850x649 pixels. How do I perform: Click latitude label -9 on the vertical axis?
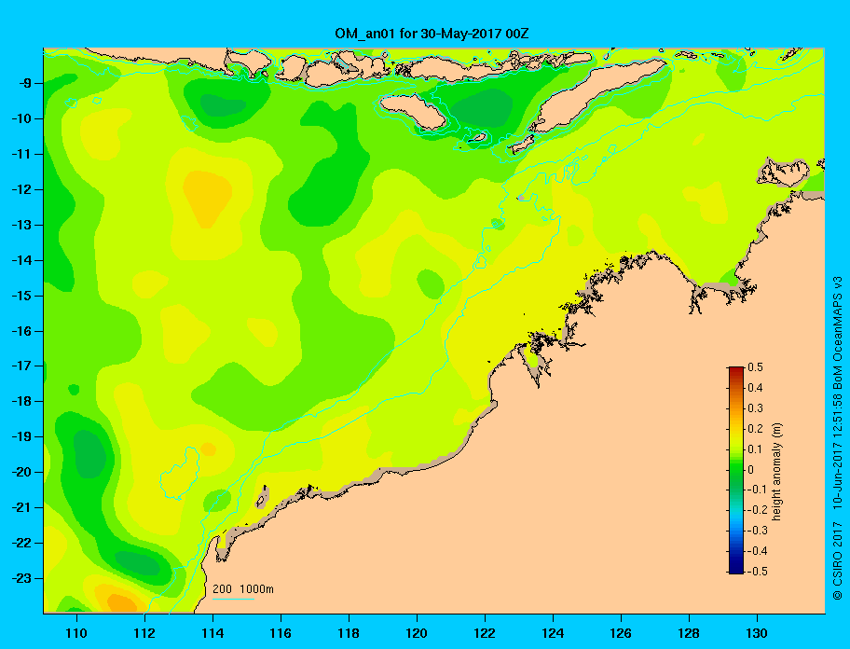pyautogui.click(x=25, y=84)
